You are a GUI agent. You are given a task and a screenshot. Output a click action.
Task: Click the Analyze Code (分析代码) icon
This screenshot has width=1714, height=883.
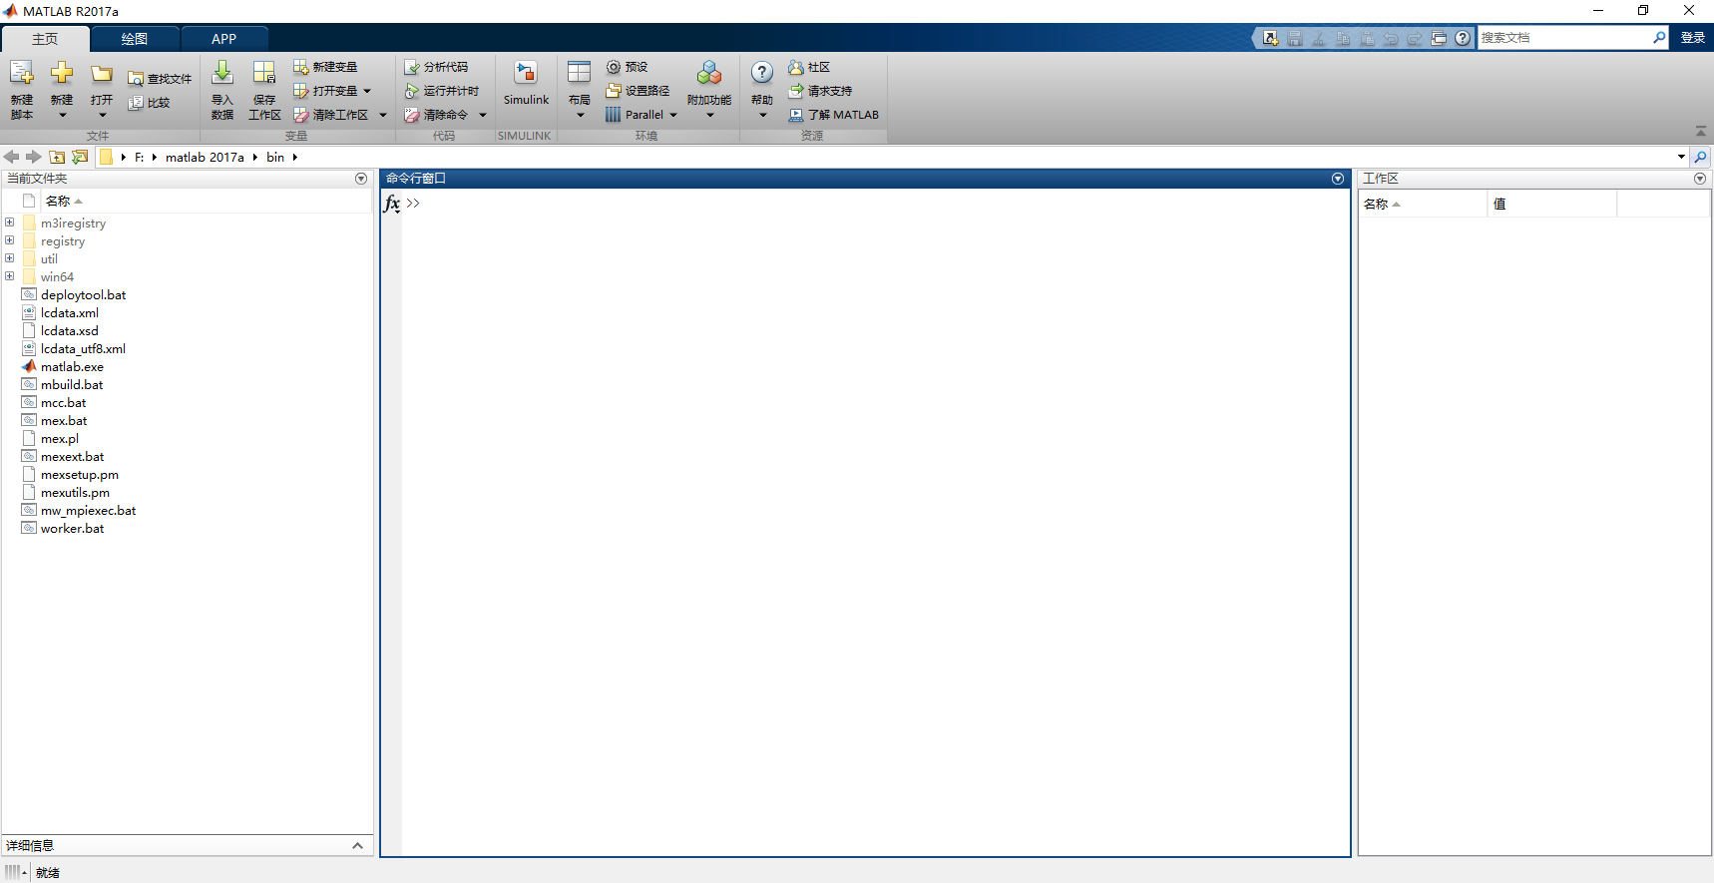click(411, 67)
